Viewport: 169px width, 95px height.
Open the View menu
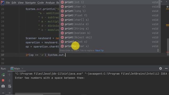[x=21, y=3]
